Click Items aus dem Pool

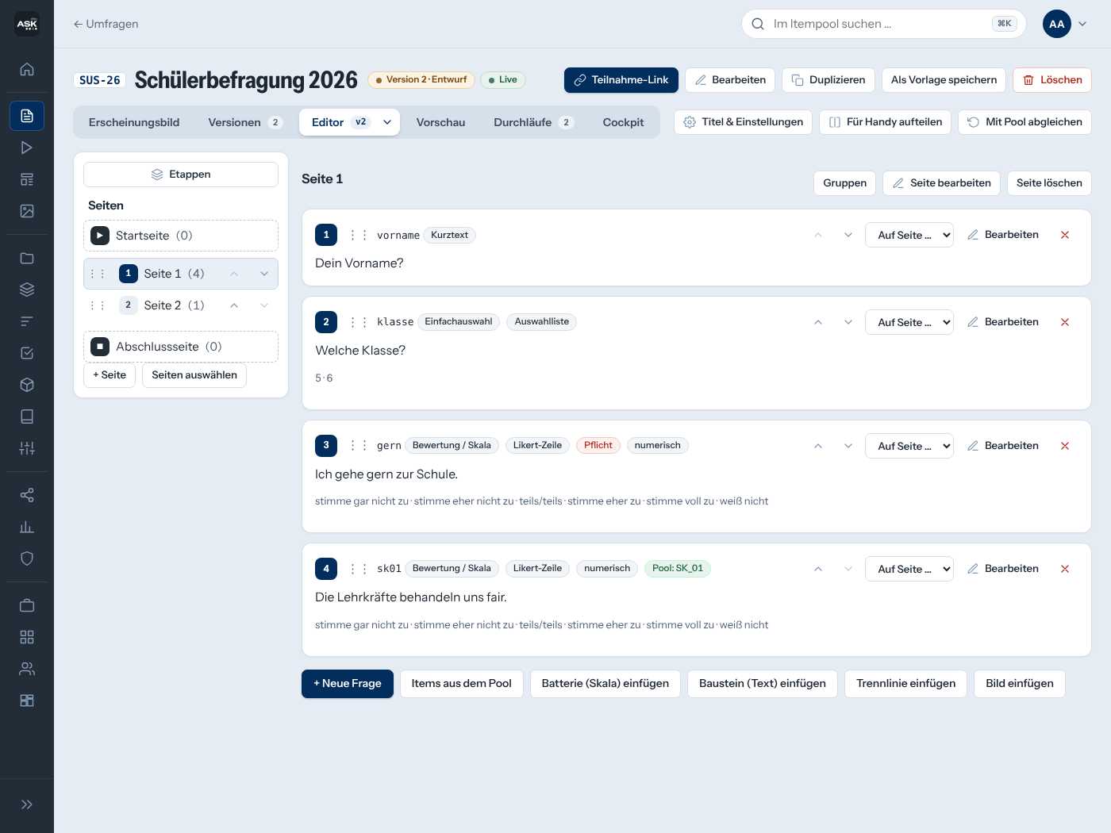pyautogui.click(x=461, y=684)
